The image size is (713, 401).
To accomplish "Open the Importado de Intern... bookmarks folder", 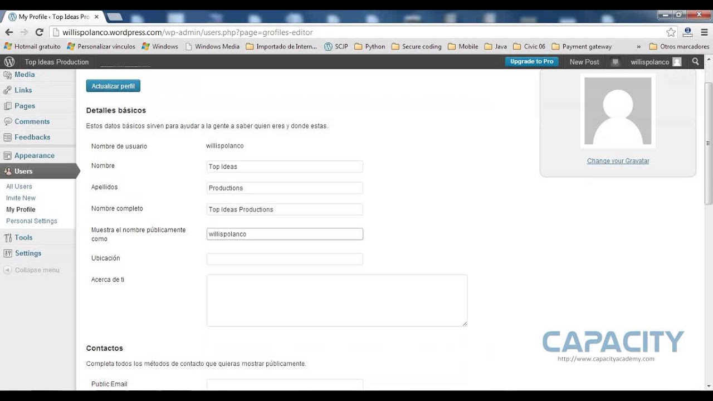I will coord(281,47).
